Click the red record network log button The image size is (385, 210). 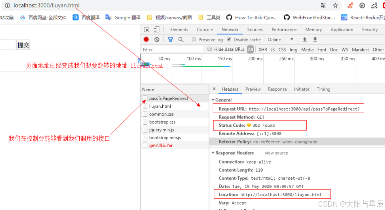(146, 40)
